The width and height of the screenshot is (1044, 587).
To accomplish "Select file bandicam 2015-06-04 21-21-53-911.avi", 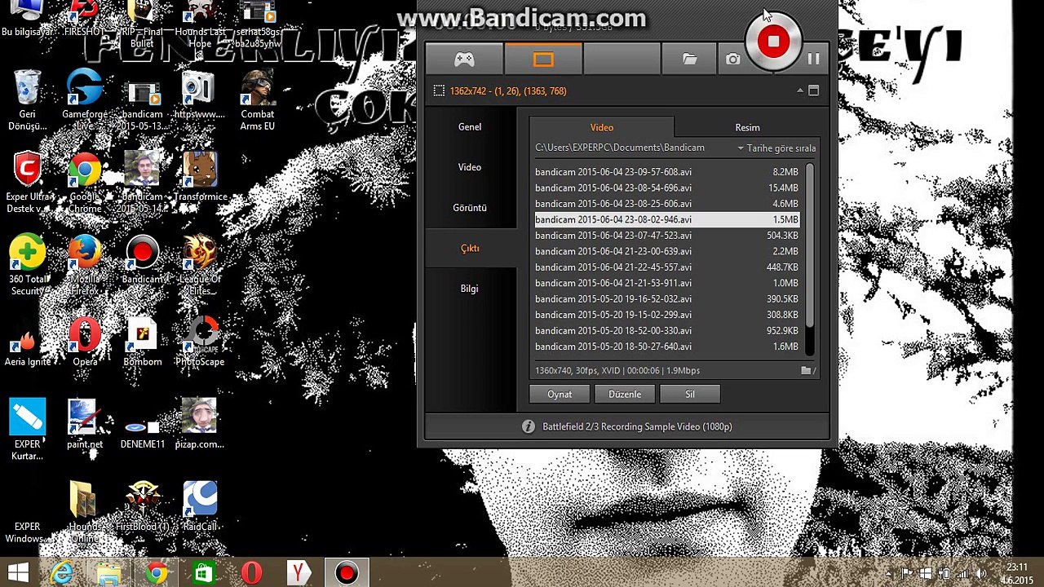I will [x=667, y=283].
